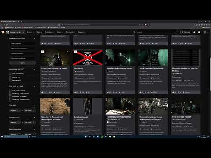Click the Downloads maximum stepper

click(x=33, y=122)
